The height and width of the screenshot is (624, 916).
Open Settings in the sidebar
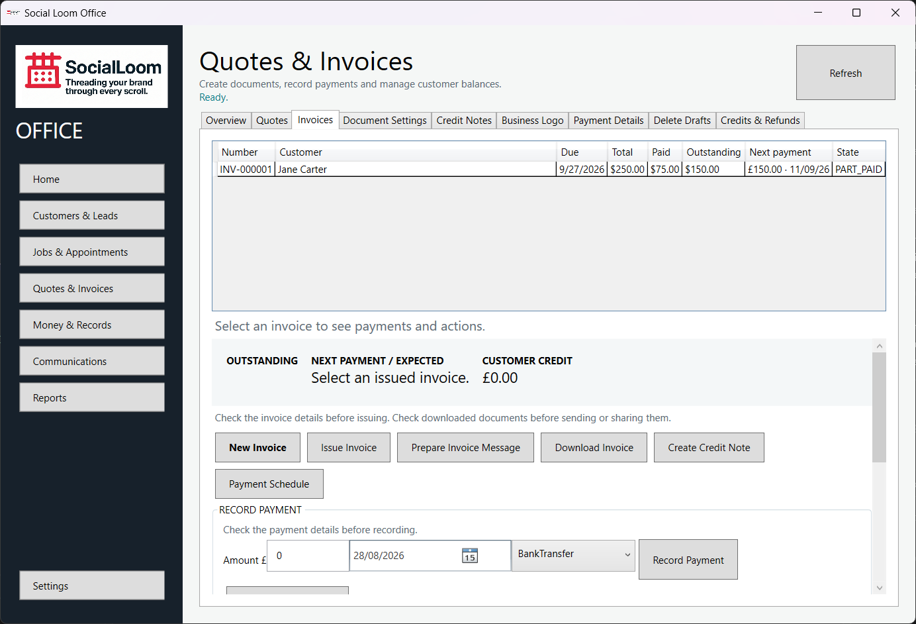[92, 586]
